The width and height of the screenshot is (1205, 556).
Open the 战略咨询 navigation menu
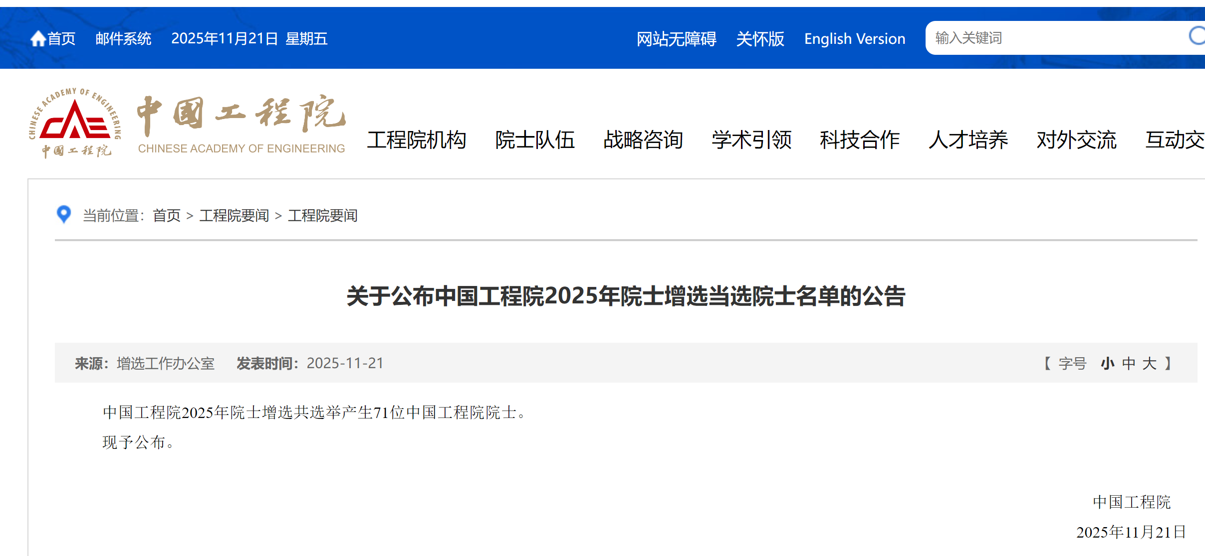(643, 140)
